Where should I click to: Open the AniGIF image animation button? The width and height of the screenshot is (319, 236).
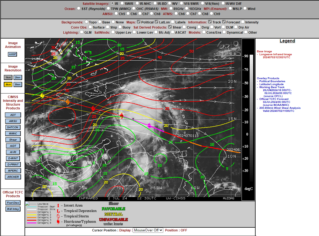(12, 54)
